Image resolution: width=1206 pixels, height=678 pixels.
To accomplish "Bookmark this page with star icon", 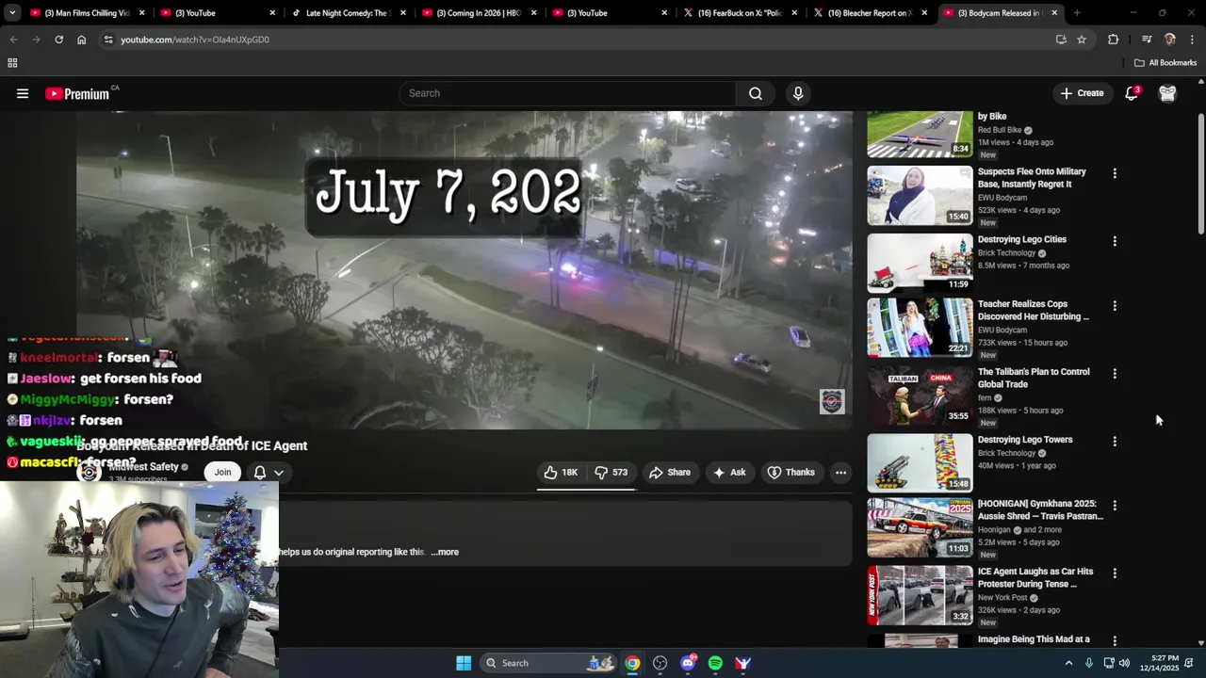I will (x=1082, y=40).
